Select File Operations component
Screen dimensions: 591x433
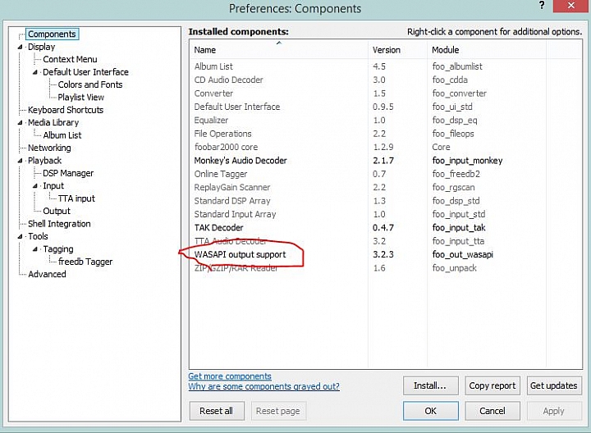click(385, 134)
